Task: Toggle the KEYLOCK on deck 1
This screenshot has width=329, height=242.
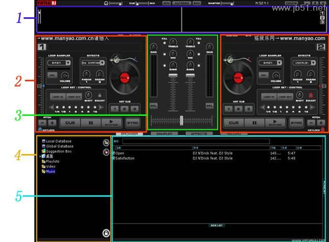Action: (x=40, y=130)
